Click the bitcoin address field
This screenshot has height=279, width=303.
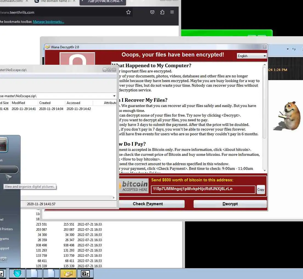(203, 189)
